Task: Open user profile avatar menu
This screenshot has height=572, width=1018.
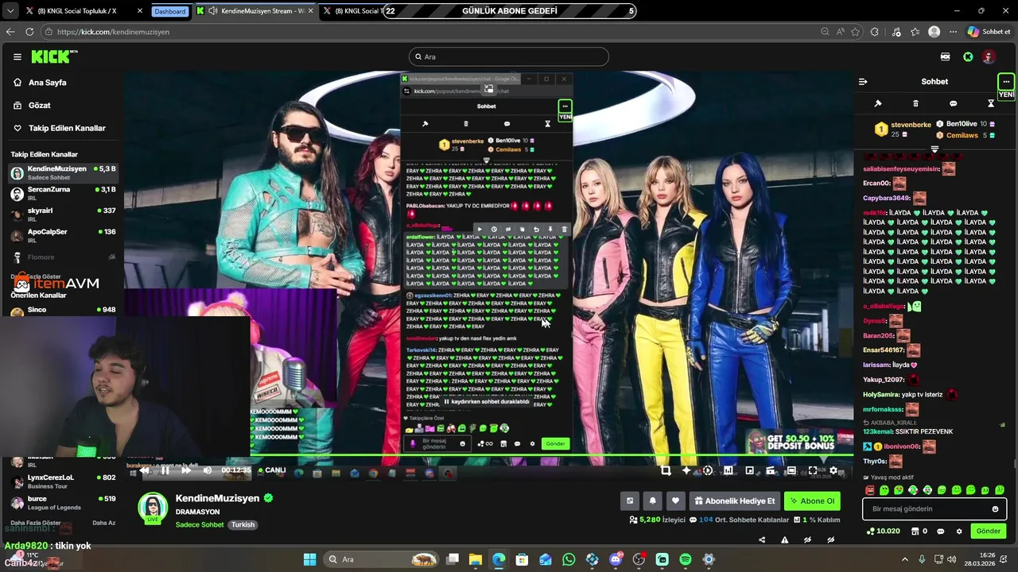Action: (x=989, y=56)
